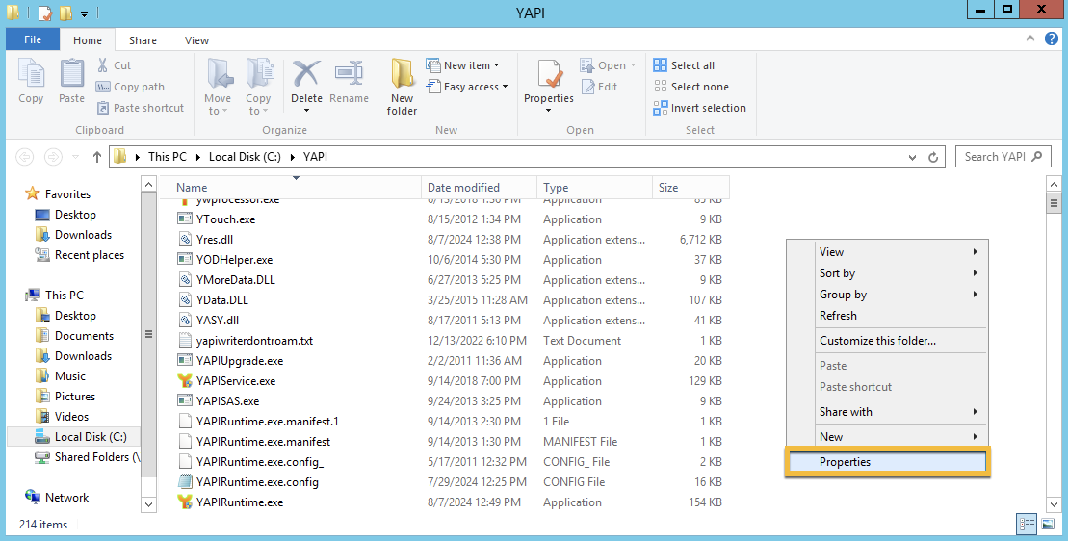Click Local Disk (C:) in the address path

click(x=245, y=157)
